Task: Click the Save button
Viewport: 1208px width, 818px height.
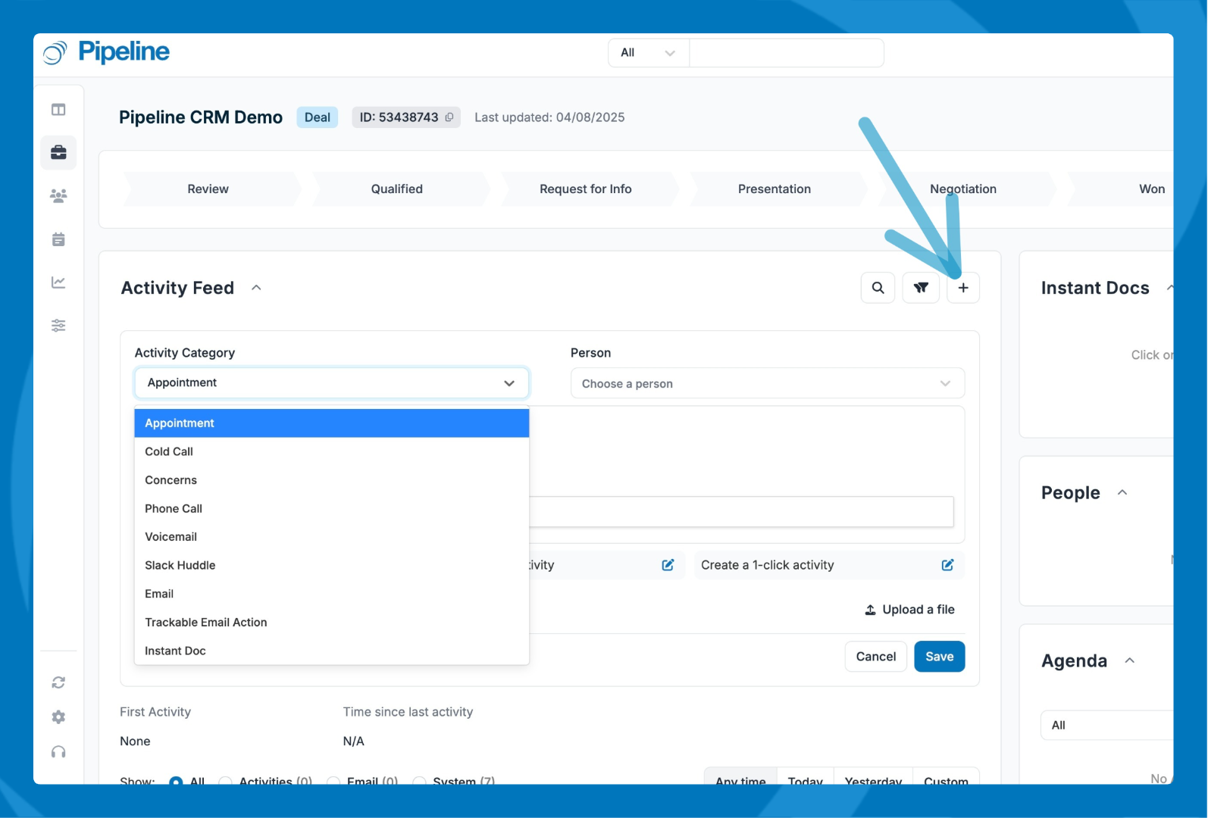Action: tap(940, 657)
